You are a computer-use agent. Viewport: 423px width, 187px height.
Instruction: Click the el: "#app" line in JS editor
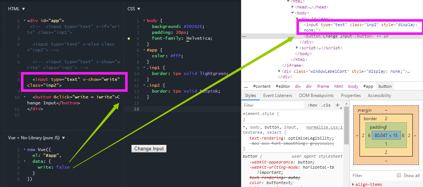click(x=47, y=156)
